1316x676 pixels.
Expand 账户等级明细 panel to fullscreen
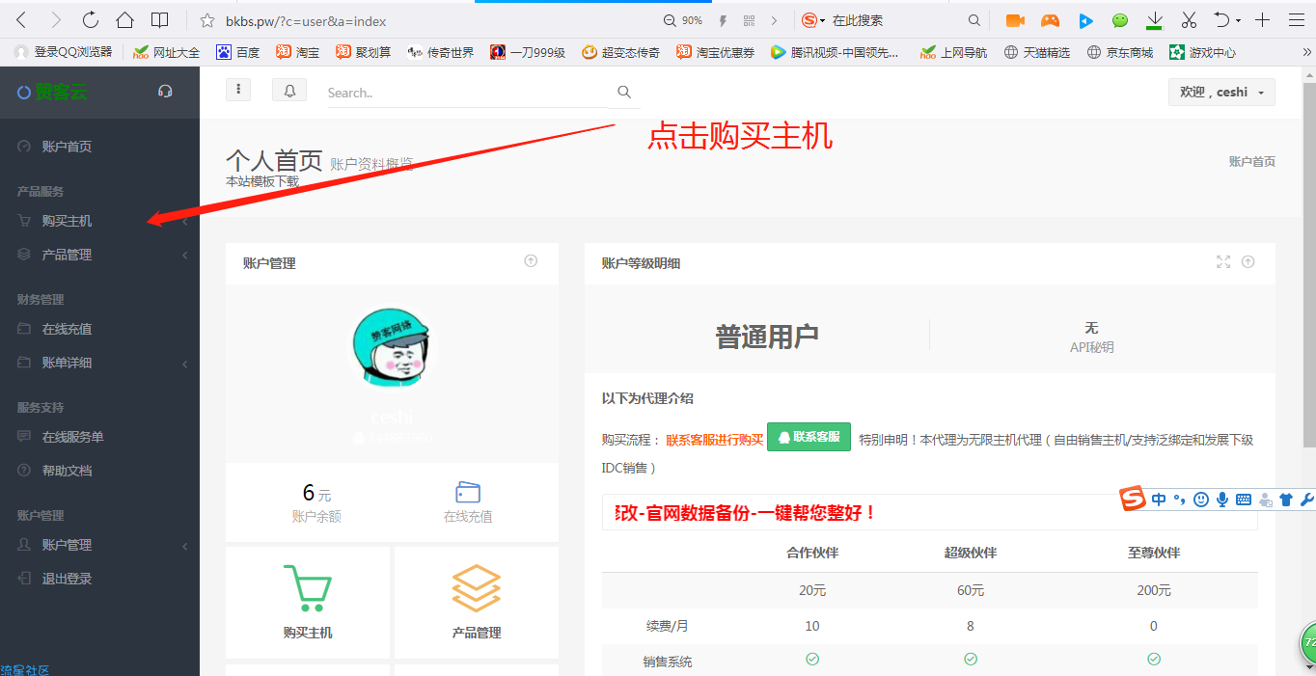point(1223,261)
